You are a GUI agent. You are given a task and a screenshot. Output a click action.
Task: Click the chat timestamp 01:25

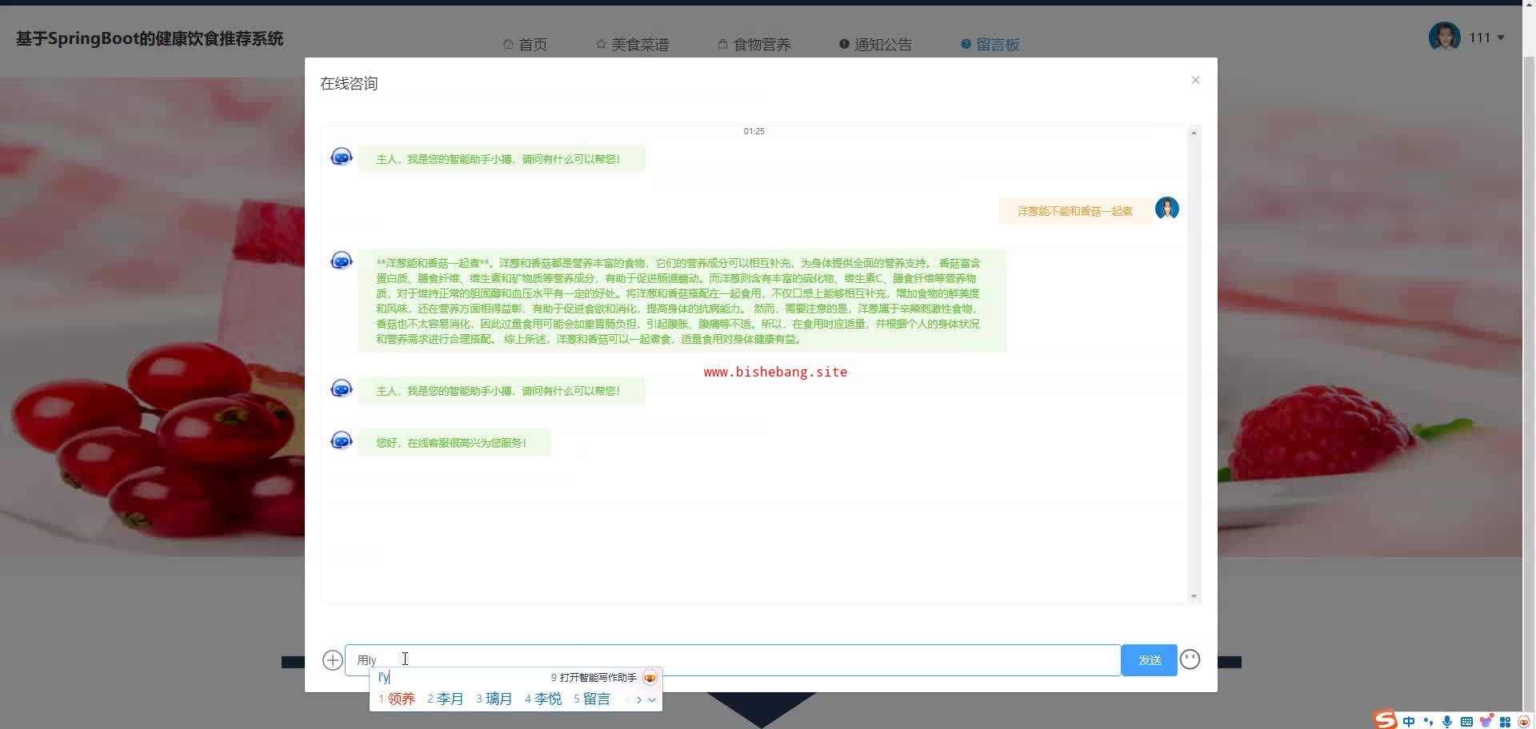[x=754, y=131]
